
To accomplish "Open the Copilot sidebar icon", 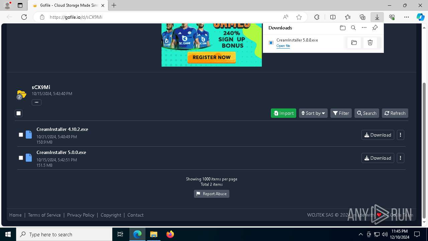I will (x=420, y=17).
